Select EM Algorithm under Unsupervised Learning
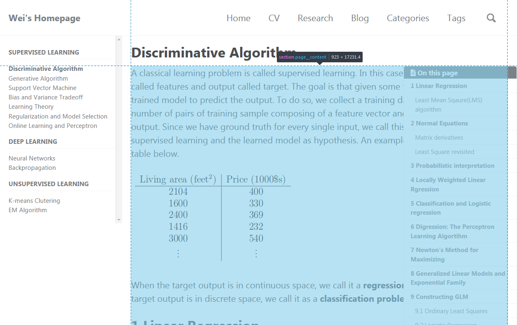 pos(27,210)
